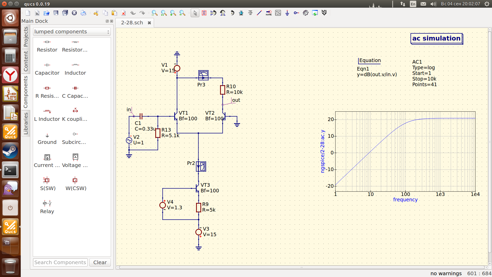The height and width of the screenshot is (277, 492).
Task: Undo the last action
Action: click(133, 13)
